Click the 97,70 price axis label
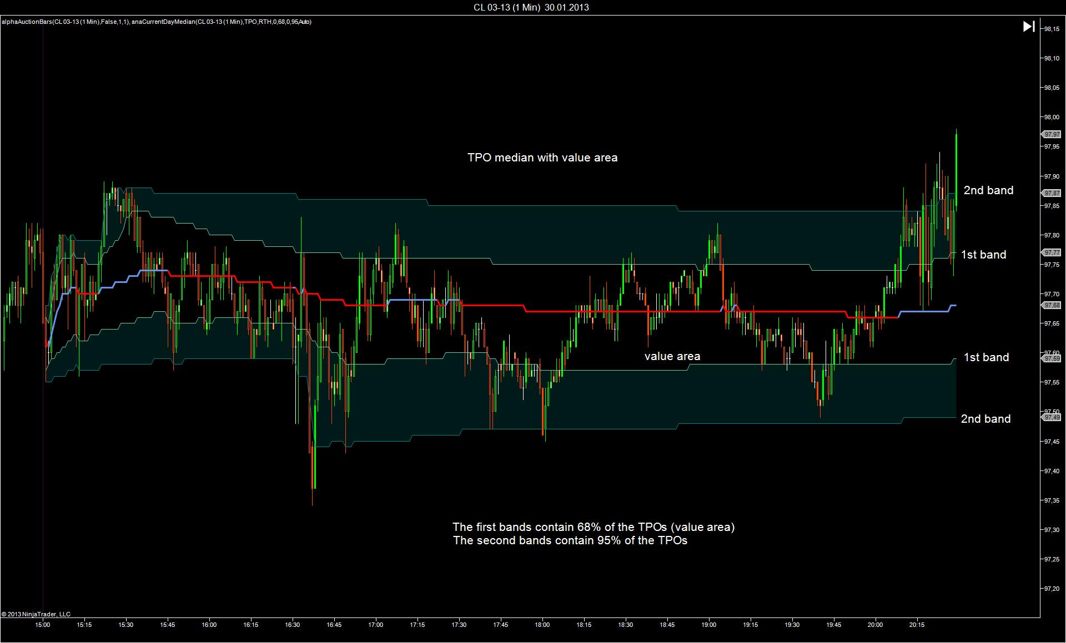Screen dimensions: 1066x643 click(x=1052, y=294)
